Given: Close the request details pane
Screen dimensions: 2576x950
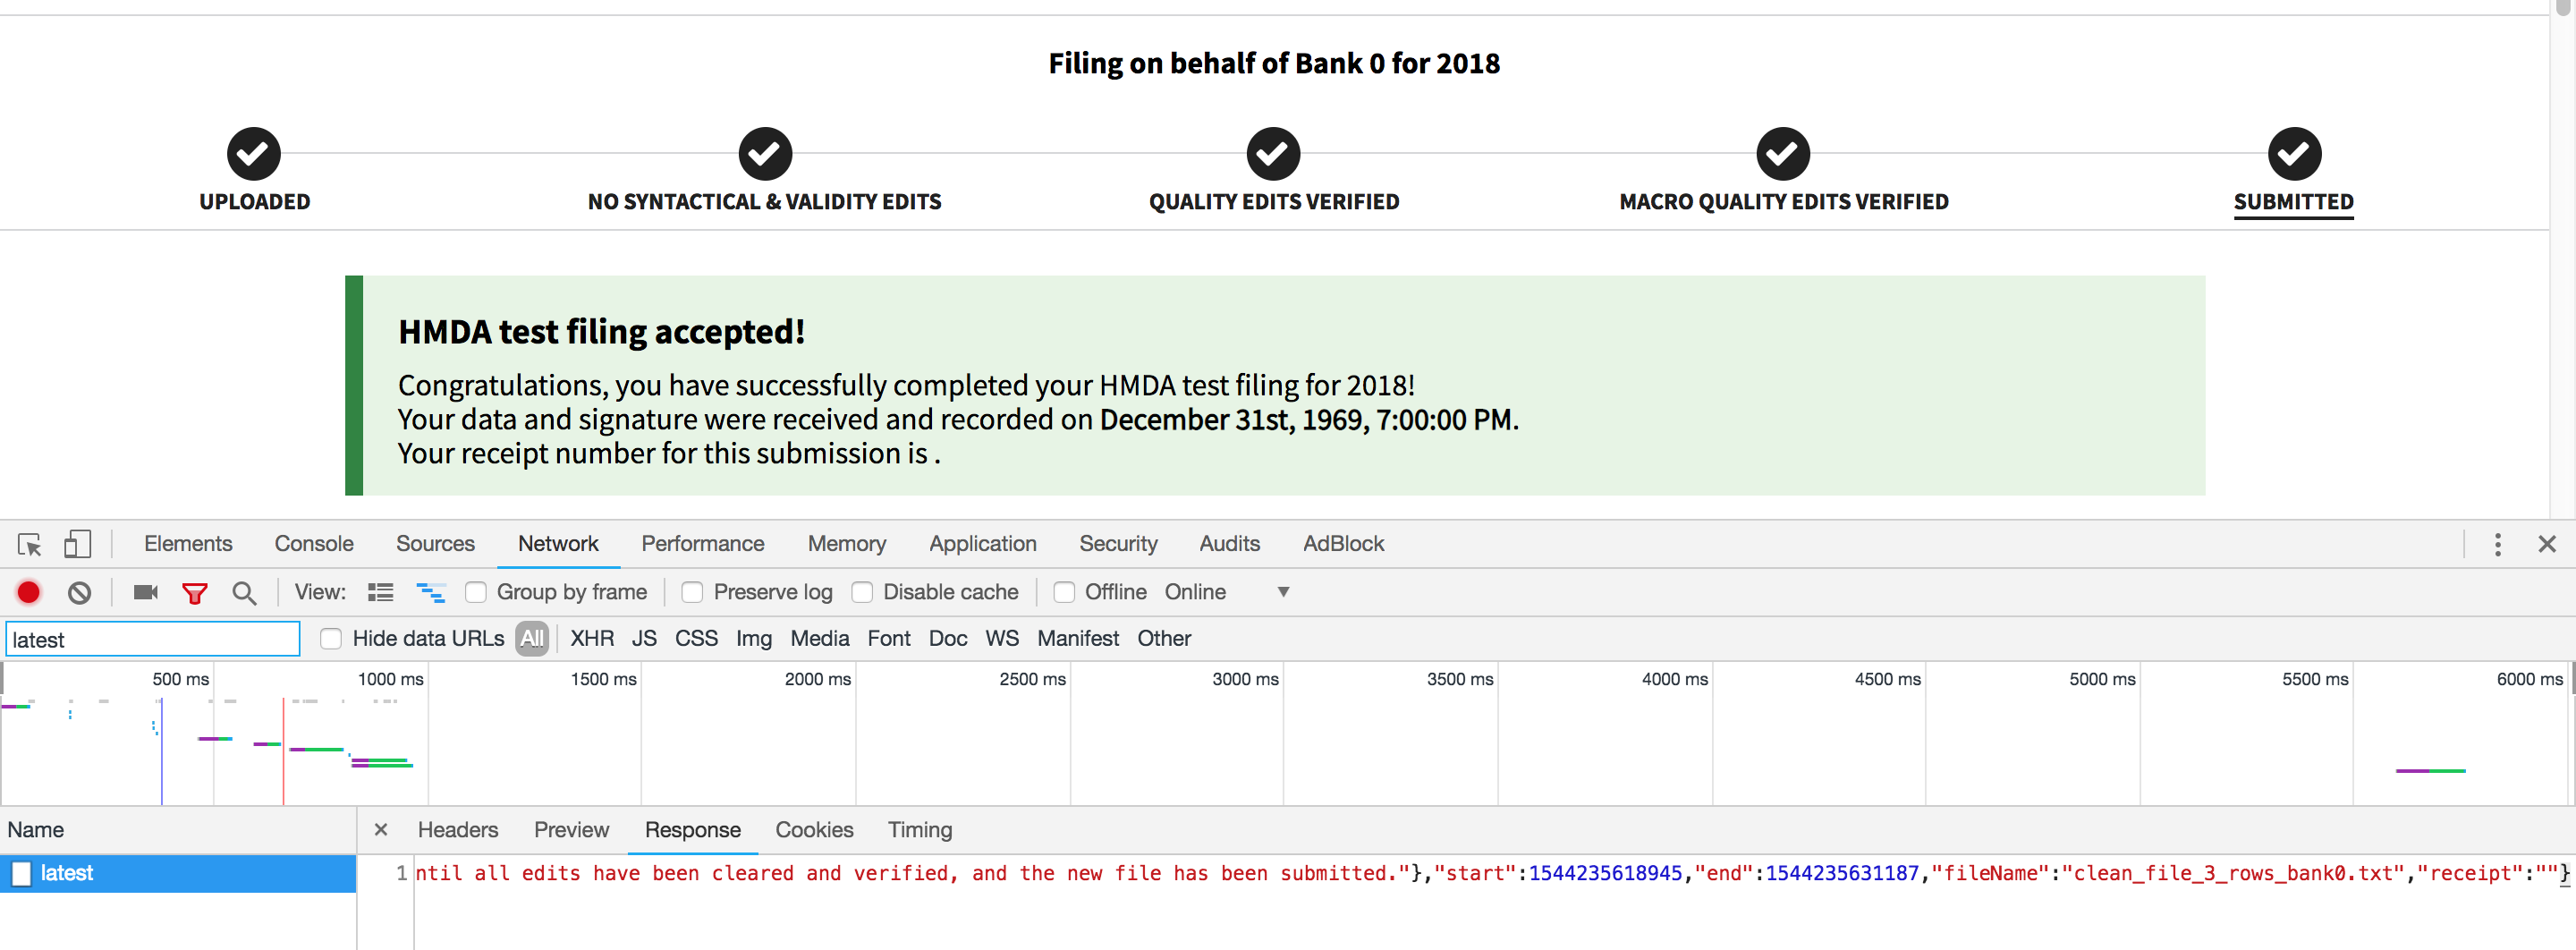Looking at the screenshot, I should pyautogui.click(x=381, y=829).
